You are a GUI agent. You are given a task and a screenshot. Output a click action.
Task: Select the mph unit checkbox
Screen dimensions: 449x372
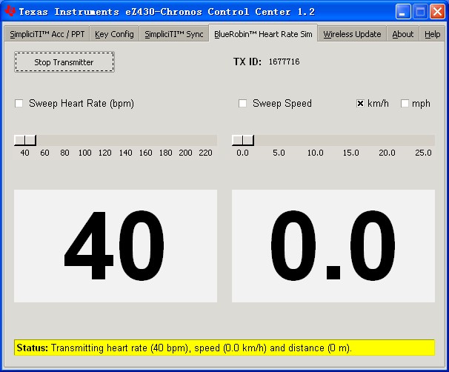click(x=405, y=103)
